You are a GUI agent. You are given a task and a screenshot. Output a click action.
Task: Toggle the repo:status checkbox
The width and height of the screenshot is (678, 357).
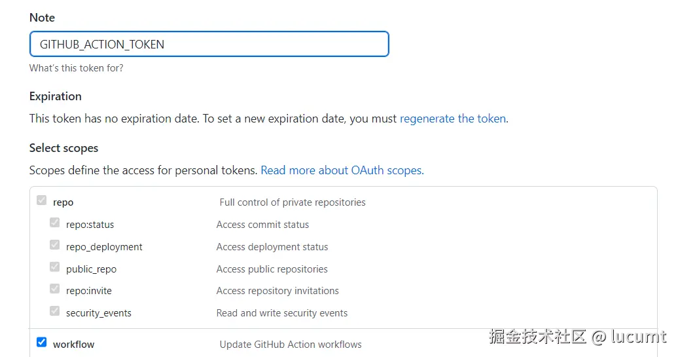54,223
